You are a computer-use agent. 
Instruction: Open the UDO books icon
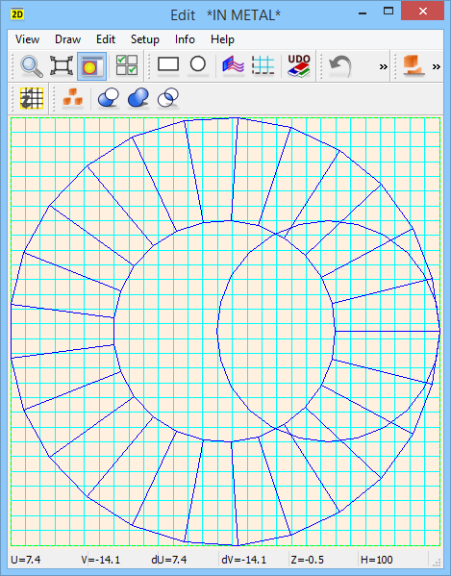(299, 65)
